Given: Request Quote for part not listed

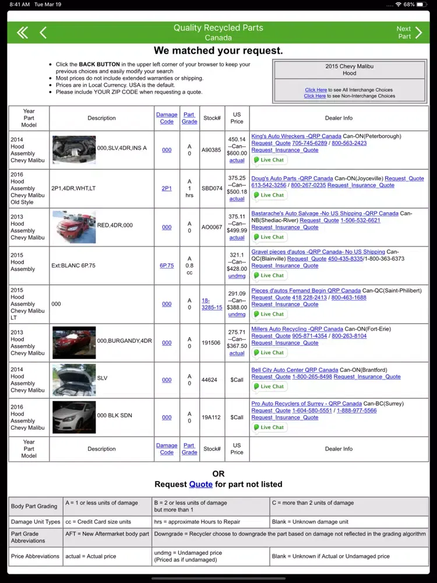Looking at the screenshot, I should tap(200, 484).
